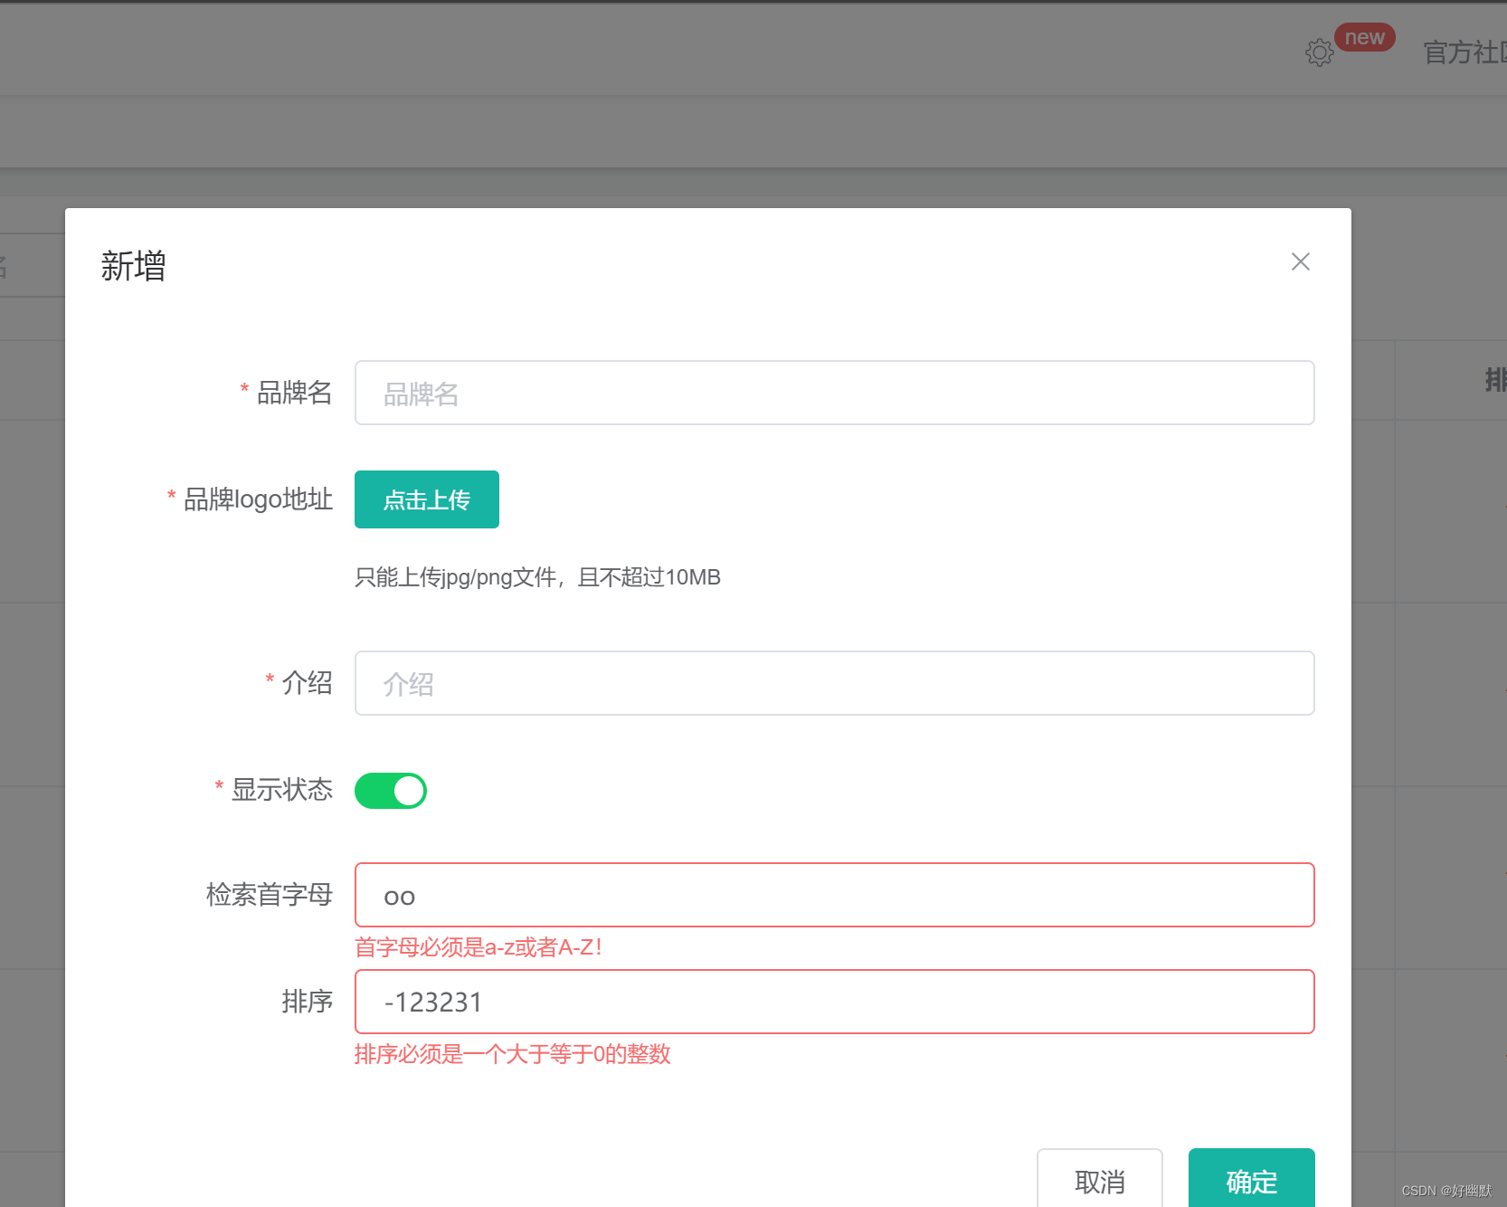Open settings gear icon in header

(x=1320, y=52)
